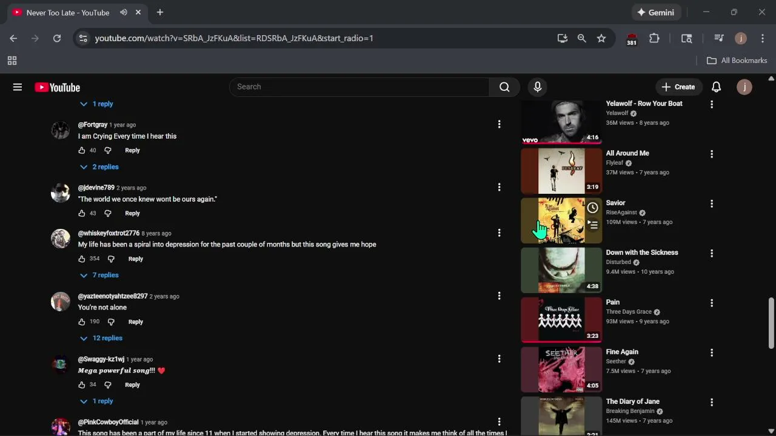The image size is (776, 436).
Task: Open options menu for @Swaggy-kz1wj comment
Action: (499, 358)
